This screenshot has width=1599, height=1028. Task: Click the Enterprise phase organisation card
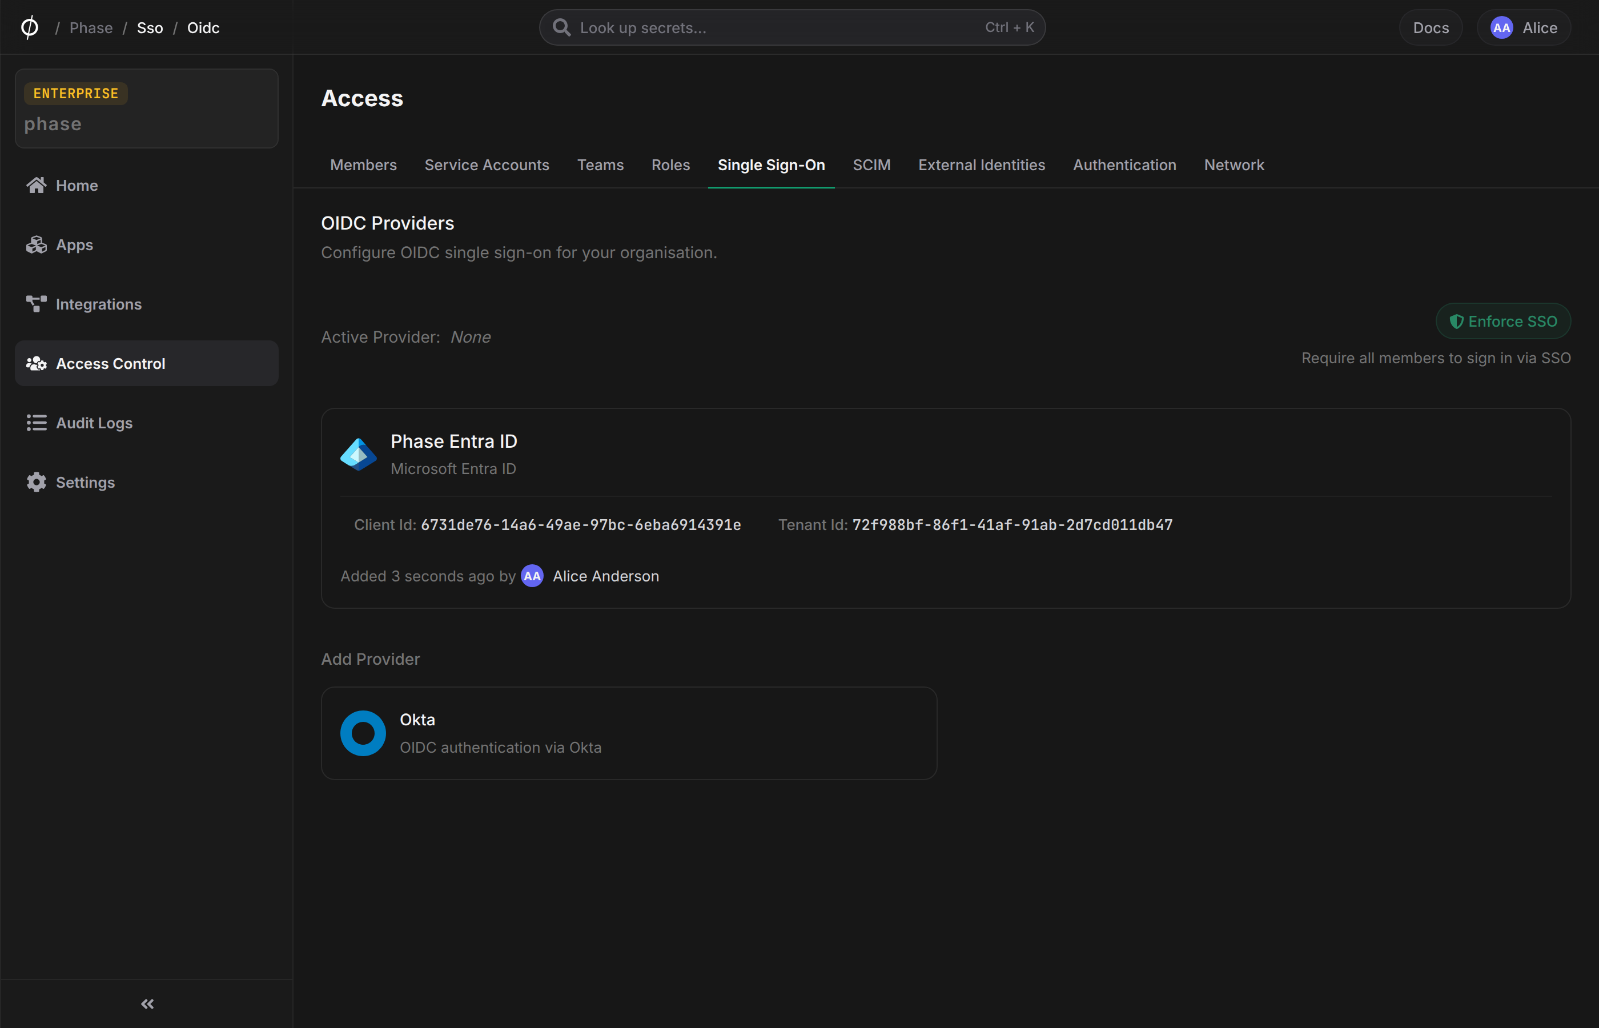pyautogui.click(x=147, y=108)
